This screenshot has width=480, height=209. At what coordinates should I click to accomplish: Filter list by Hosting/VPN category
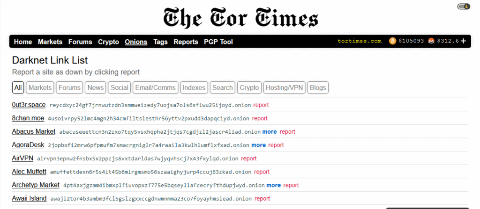click(285, 88)
